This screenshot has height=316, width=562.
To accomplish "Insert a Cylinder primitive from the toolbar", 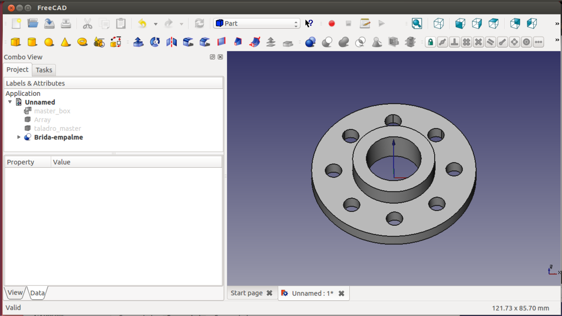I will (x=32, y=42).
